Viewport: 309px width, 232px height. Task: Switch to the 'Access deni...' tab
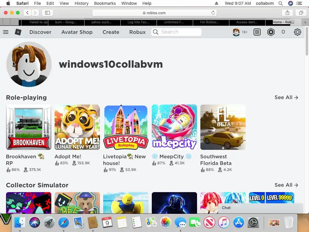[x=247, y=22]
